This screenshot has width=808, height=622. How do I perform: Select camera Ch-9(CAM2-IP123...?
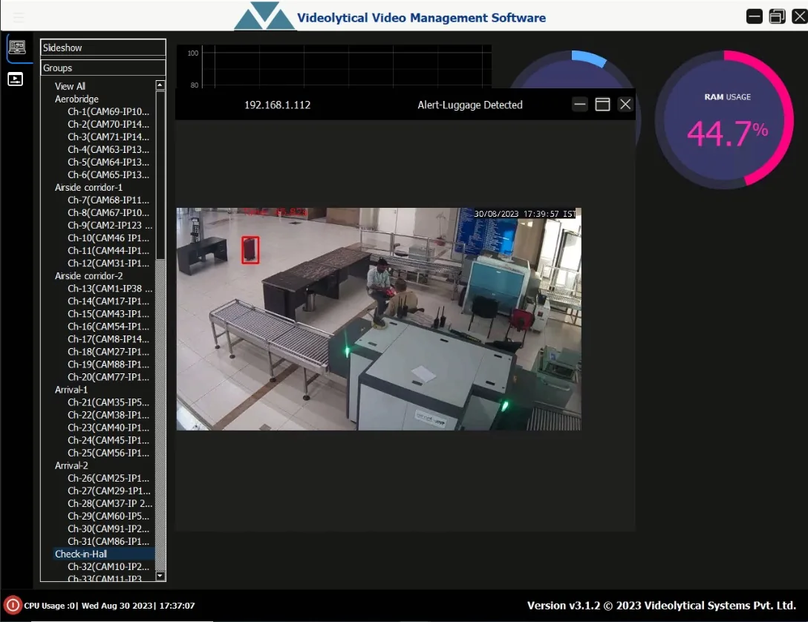[x=110, y=225]
